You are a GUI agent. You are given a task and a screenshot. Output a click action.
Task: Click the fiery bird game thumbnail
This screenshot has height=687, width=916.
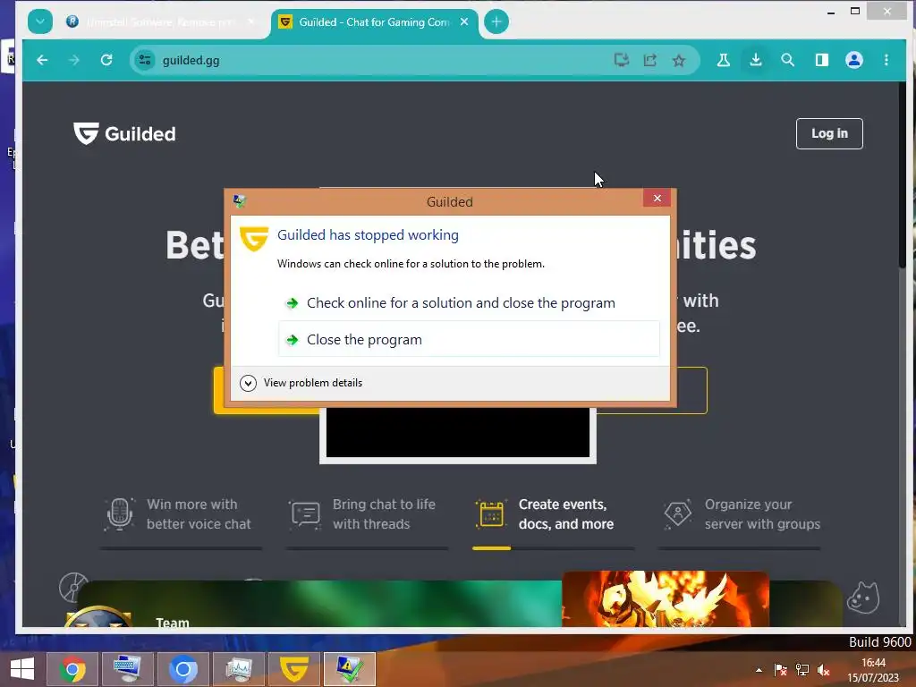(666, 598)
